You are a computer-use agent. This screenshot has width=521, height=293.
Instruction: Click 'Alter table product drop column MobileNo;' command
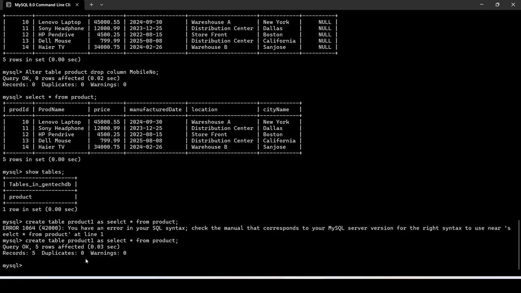click(92, 72)
